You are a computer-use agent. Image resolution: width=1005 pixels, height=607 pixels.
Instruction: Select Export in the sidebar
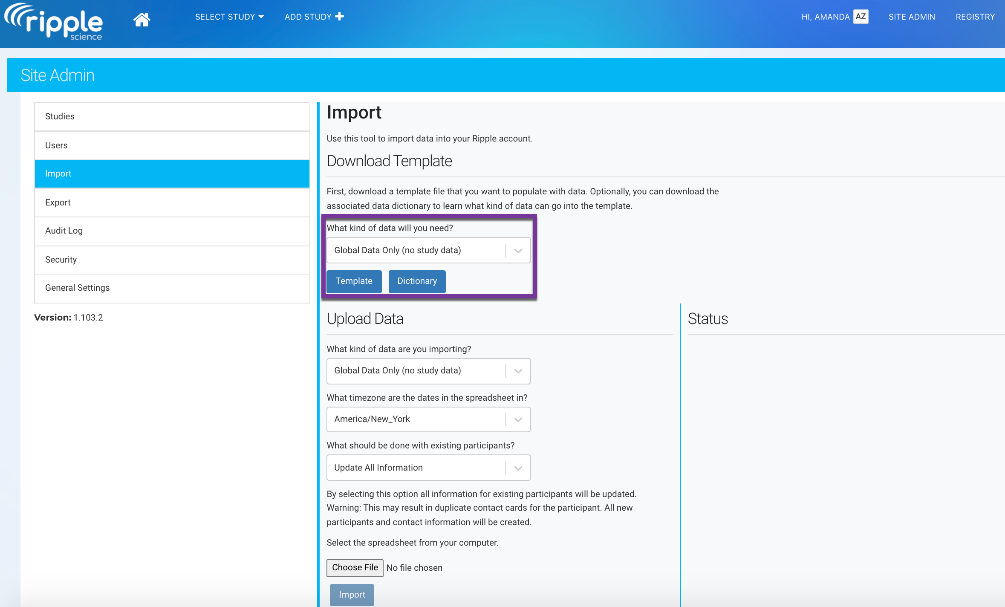(x=172, y=202)
